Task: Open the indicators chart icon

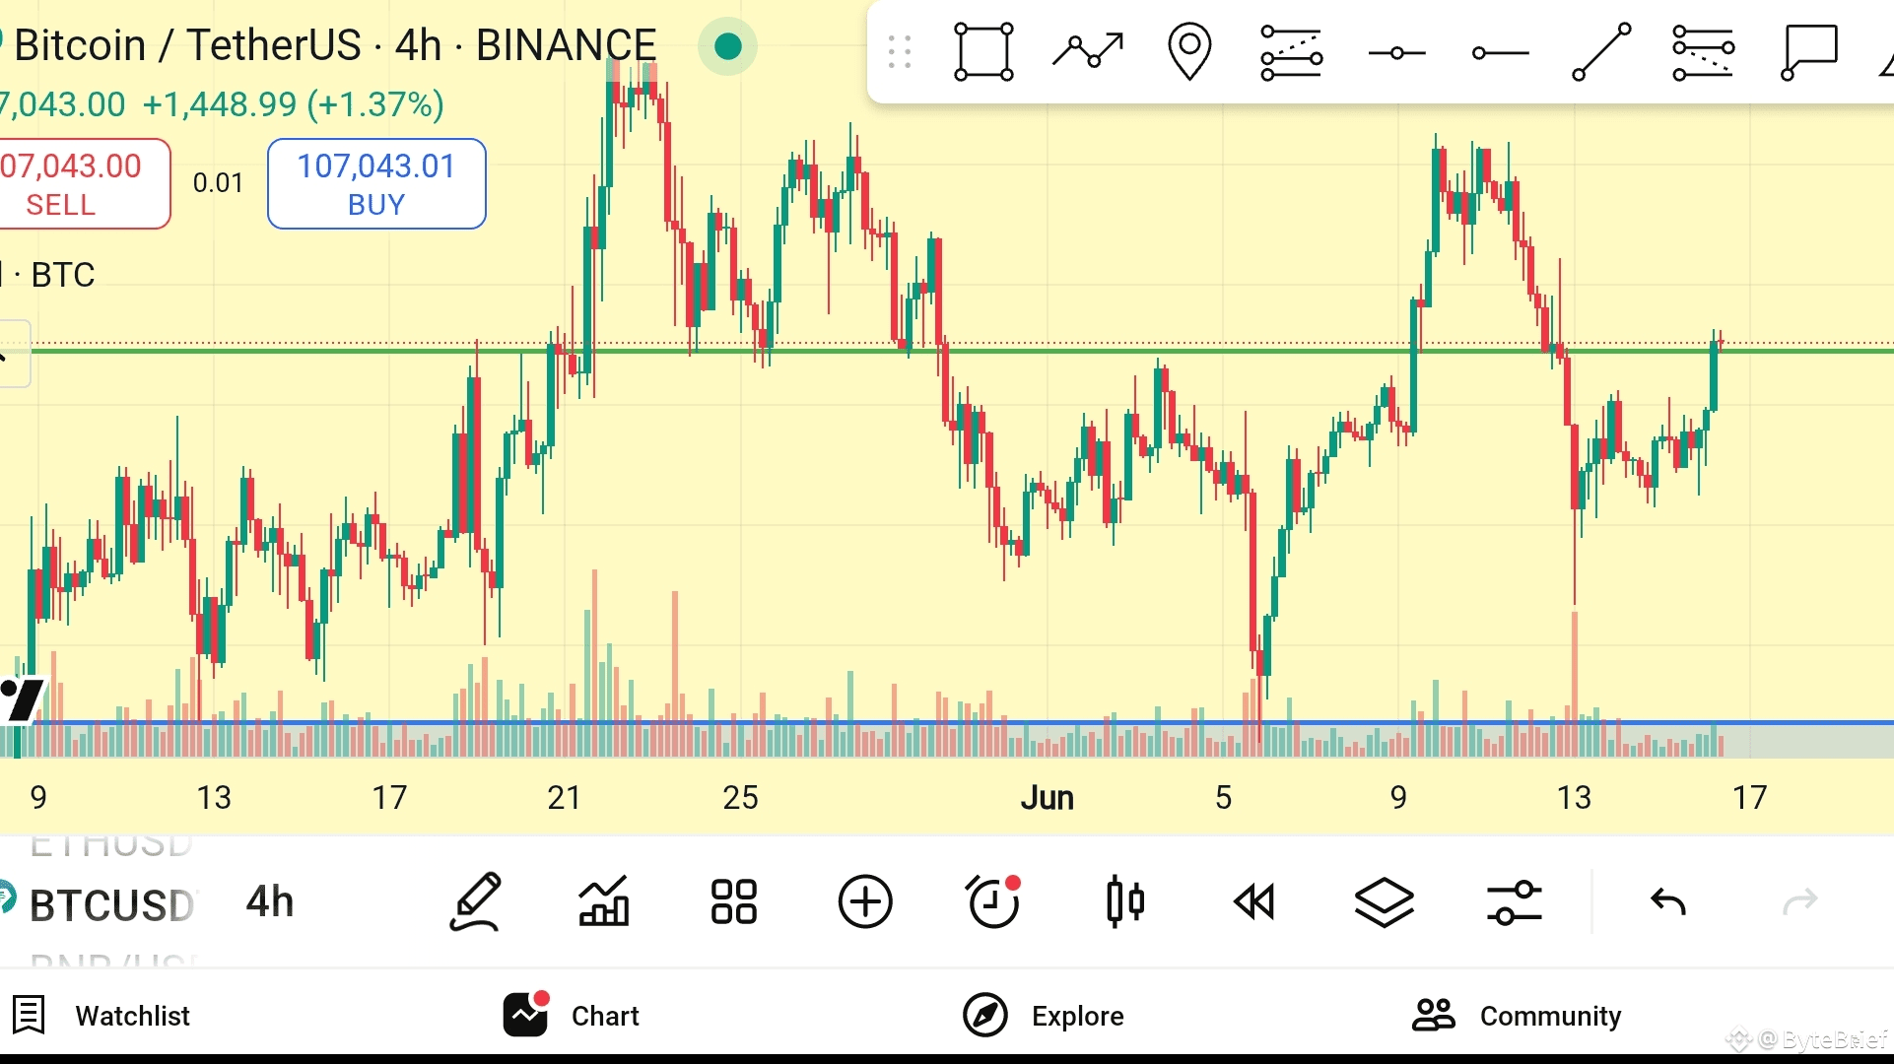Action: coord(603,901)
